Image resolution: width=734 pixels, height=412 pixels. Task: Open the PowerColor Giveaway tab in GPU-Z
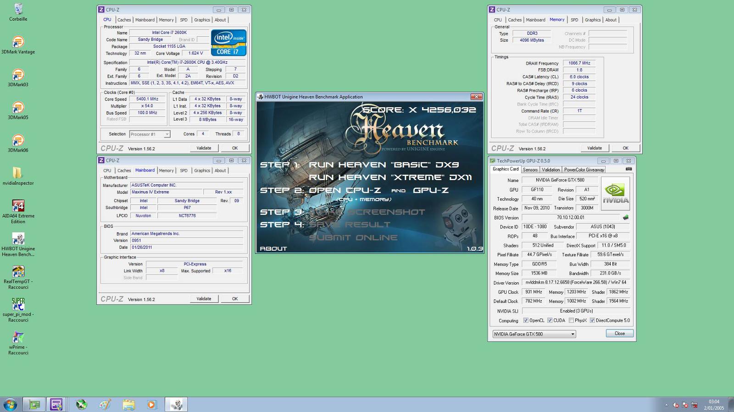(x=584, y=170)
